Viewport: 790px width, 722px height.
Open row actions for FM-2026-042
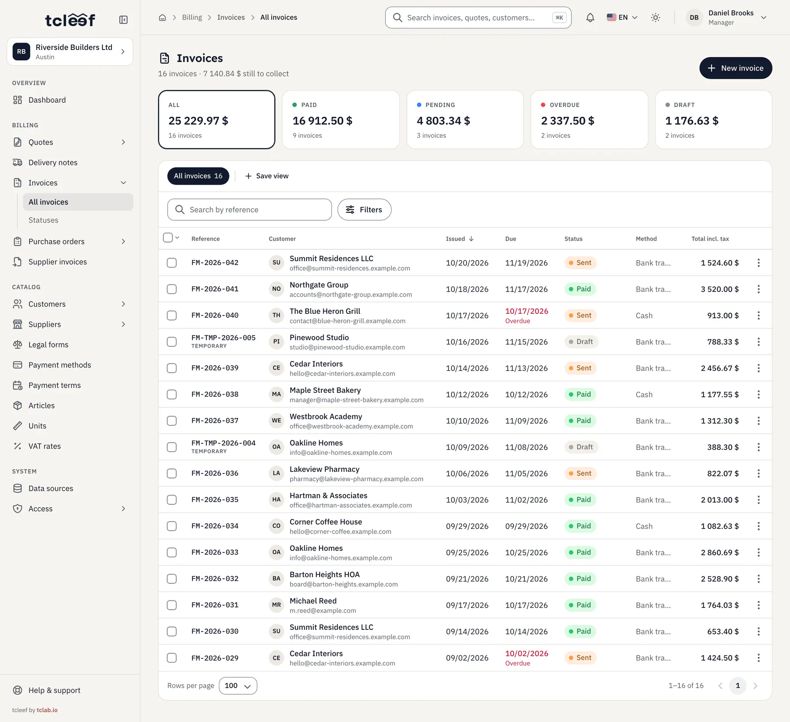pos(758,263)
